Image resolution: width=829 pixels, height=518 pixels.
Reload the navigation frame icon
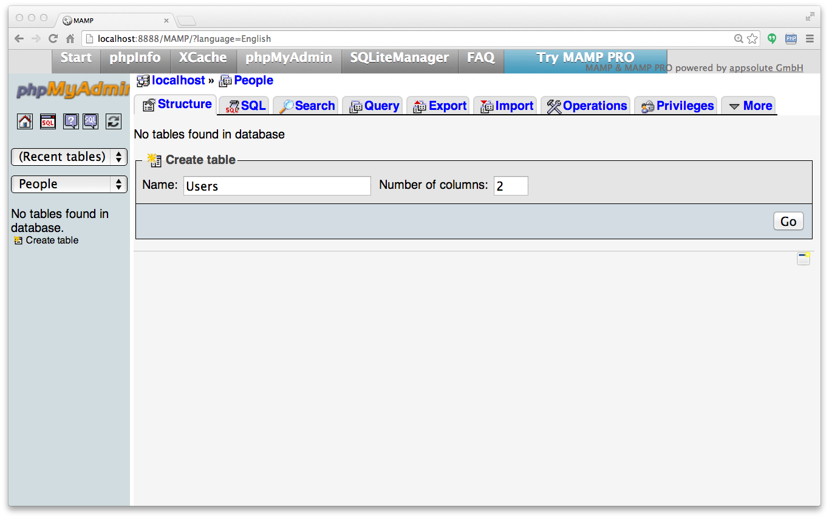tap(113, 121)
